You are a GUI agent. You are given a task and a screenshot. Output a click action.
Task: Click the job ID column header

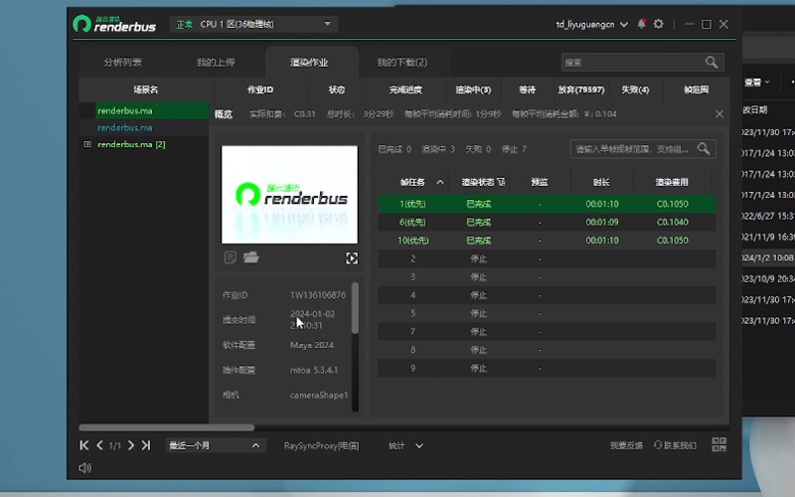(x=260, y=89)
